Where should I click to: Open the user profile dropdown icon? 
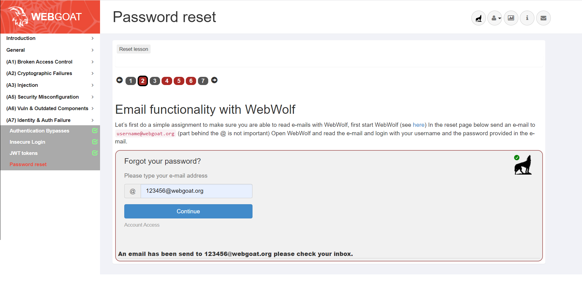pos(495,18)
